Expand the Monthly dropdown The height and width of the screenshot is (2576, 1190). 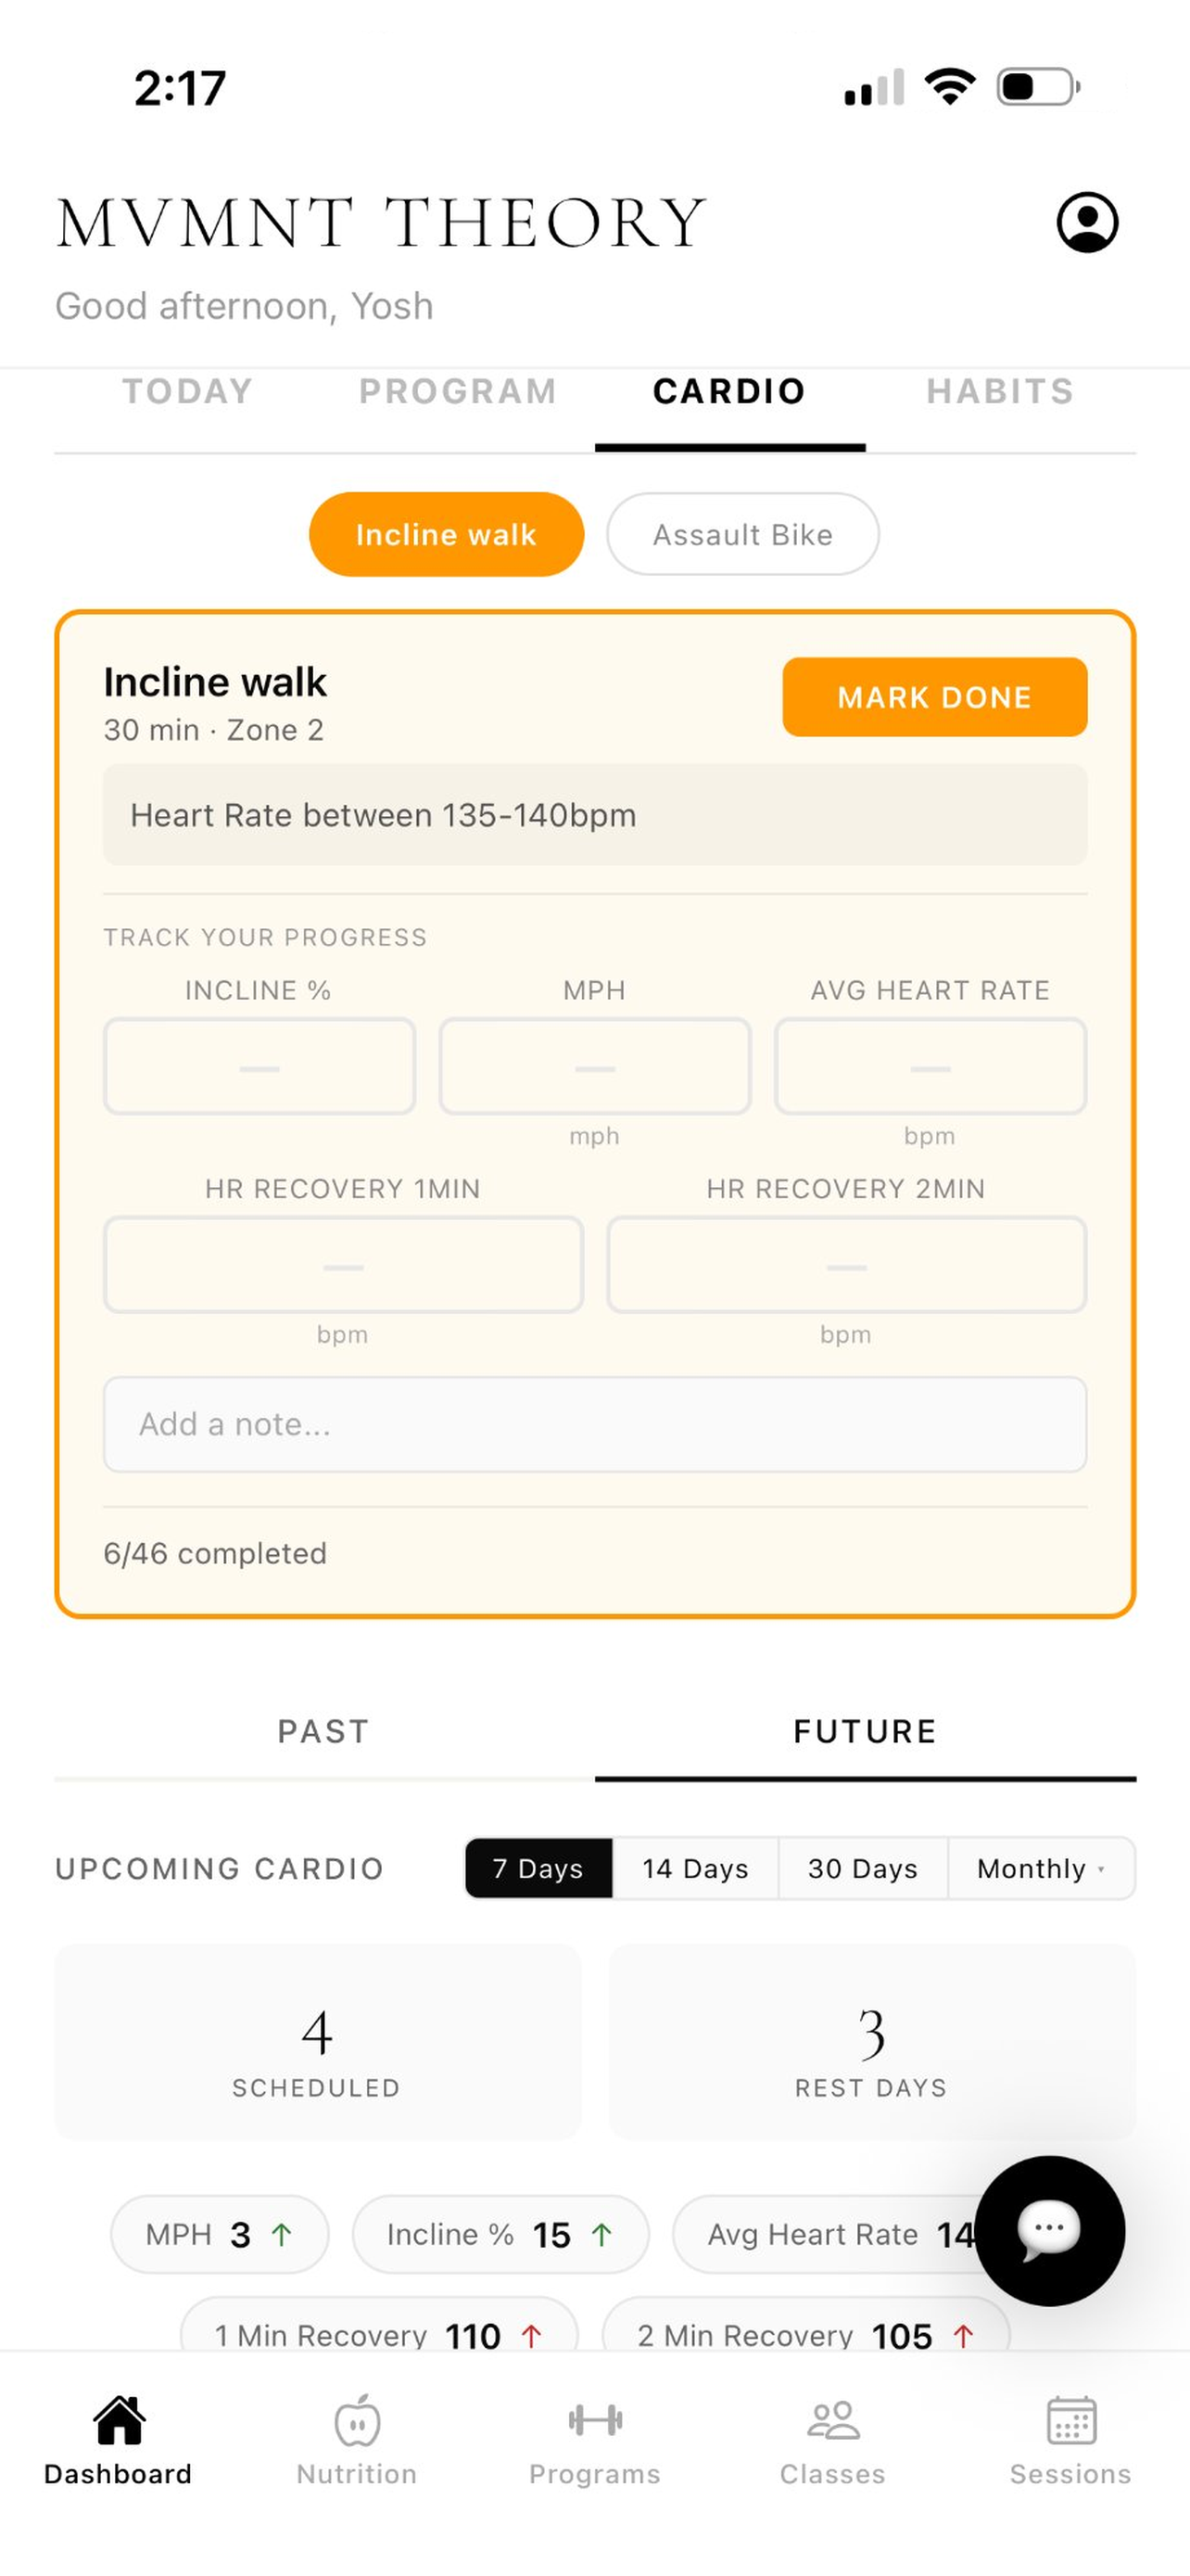(x=1041, y=1868)
